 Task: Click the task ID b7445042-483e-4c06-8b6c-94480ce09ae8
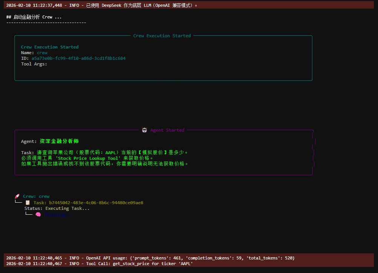96,203
